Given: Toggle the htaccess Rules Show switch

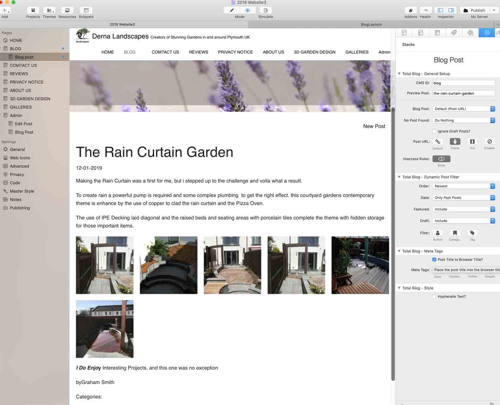Looking at the screenshot, I should point(441,159).
